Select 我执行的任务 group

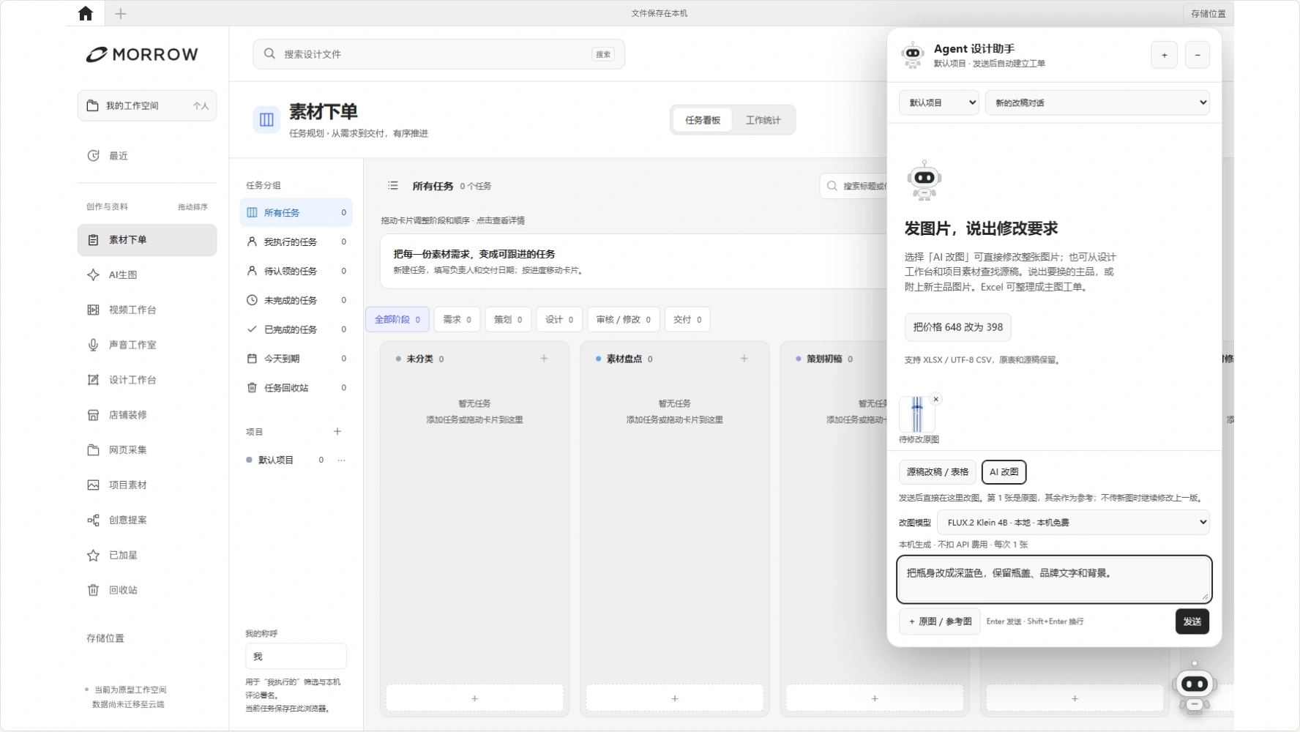coord(296,242)
